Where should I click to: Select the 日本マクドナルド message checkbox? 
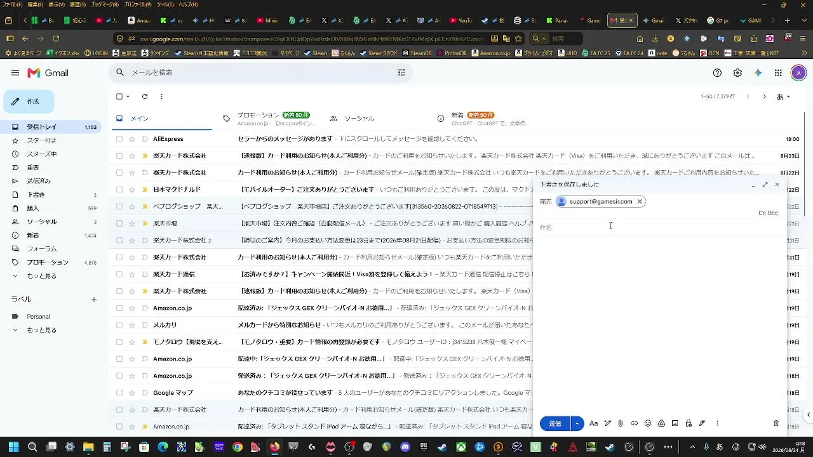[119, 190]
